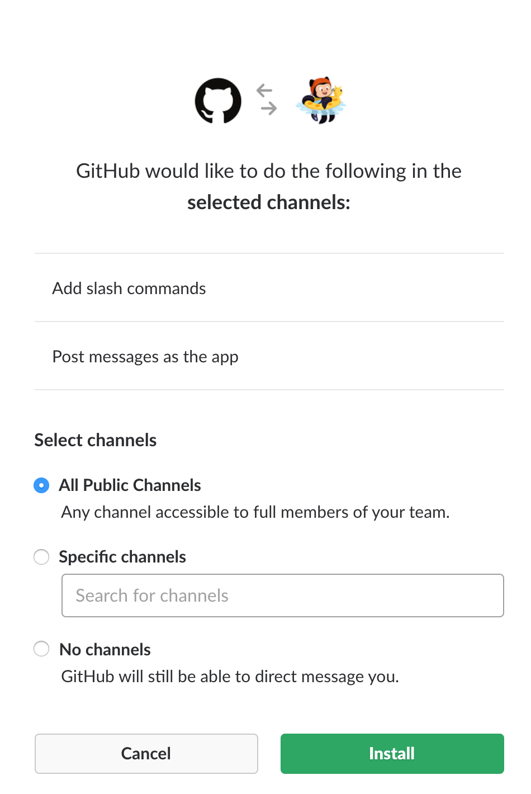Click the Post messages as the app row
The width and height of the screenshot is (531, 794).
tap(145, 357)
